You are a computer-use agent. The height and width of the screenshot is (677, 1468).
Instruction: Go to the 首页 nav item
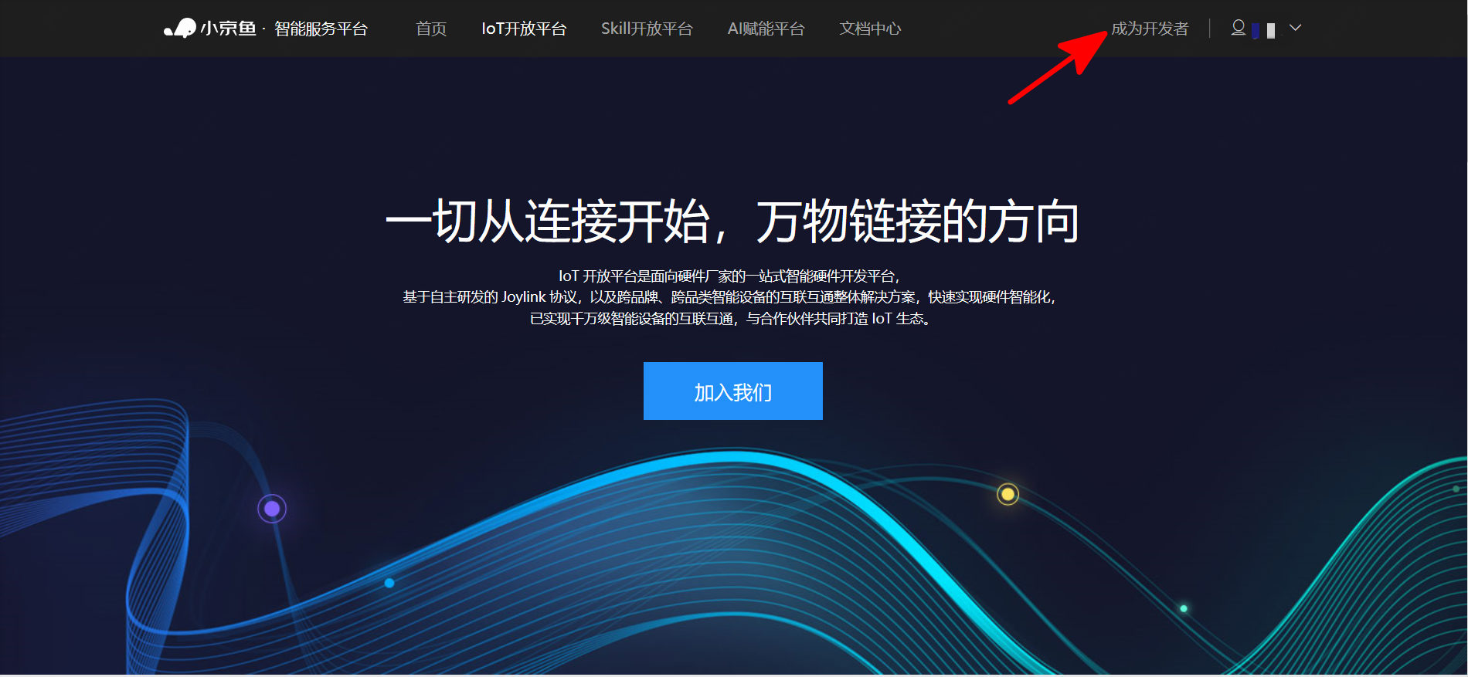(x=431, y=29)
